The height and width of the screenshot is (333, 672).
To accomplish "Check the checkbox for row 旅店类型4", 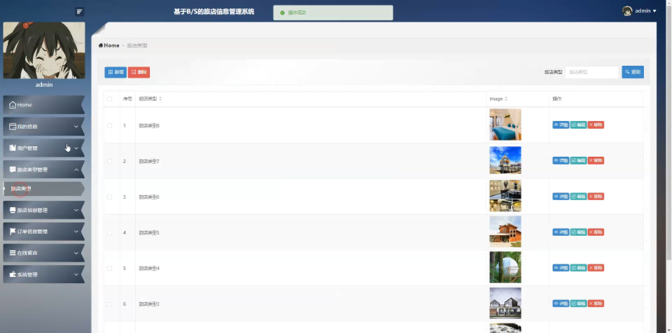I will [109, 268].
